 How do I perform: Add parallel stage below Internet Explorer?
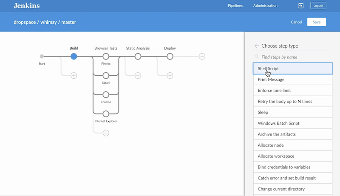click(106, 133)
